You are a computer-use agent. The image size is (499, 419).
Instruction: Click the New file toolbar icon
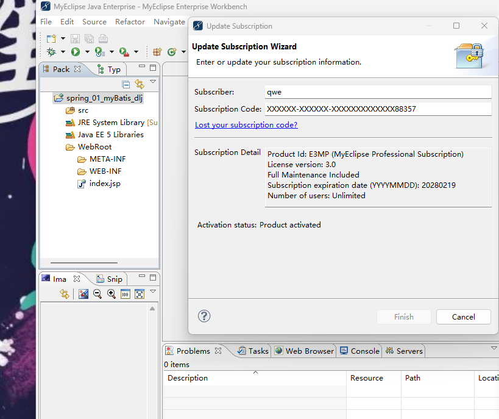pyautogui.click(x=51, y=39)
